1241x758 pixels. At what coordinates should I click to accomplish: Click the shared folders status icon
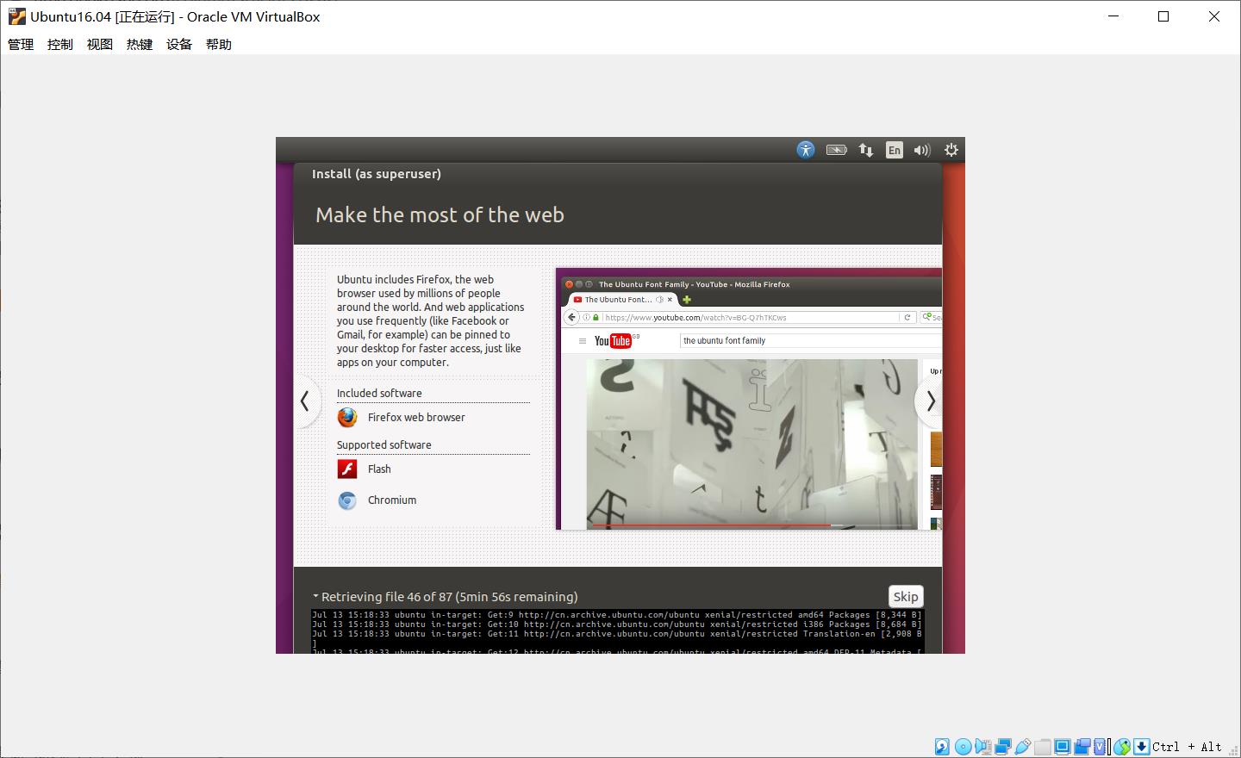(x=1043, y=747)
